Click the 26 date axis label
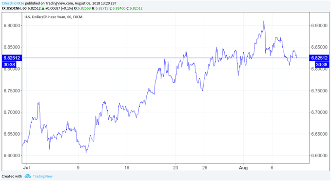This screenshot has height=181, width=331. [x=205, y=168]
